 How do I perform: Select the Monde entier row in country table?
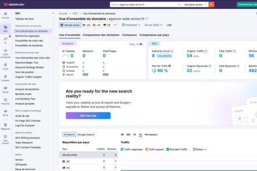coord(88,155)
